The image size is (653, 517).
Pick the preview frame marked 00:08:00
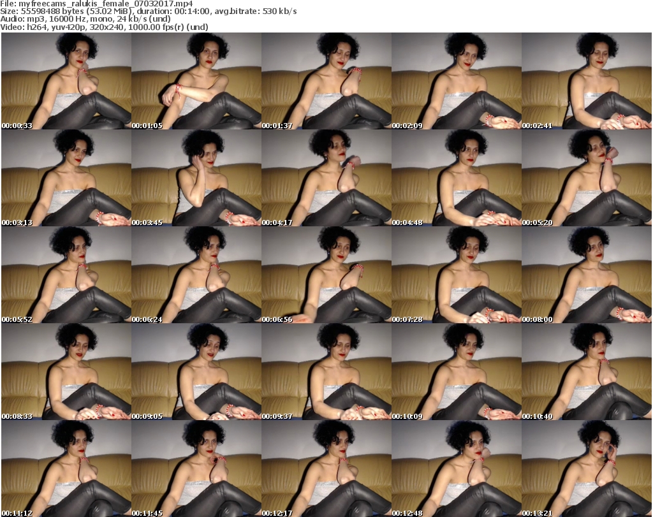tap(587, 275)
